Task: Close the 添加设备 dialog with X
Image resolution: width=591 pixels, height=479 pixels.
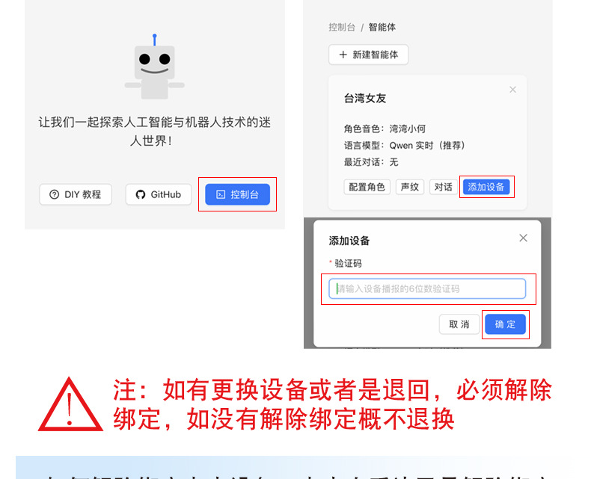Action: coord(523,238)
